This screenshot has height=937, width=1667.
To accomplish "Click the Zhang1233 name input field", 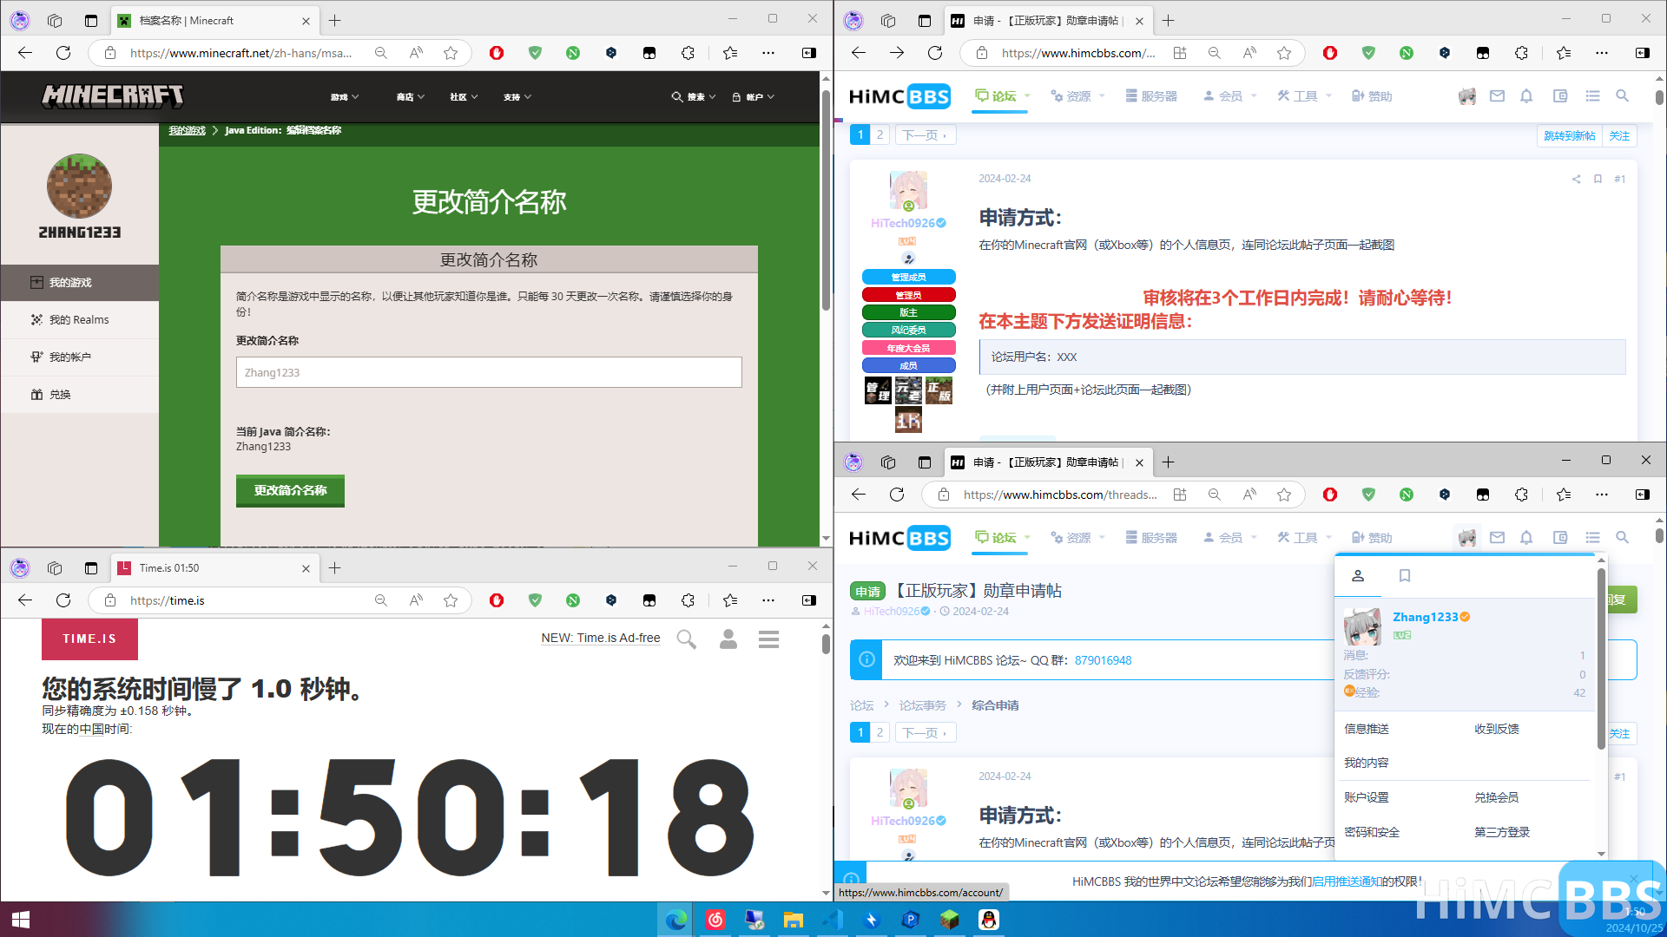I will click(x=489, y=372).
